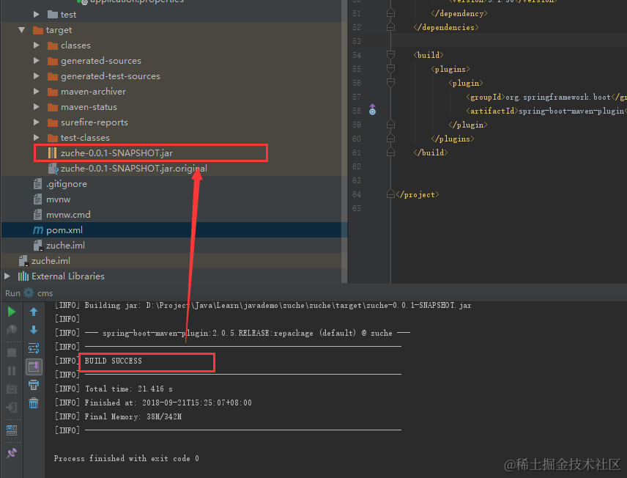Image resolution: width=627 pixels, height=478 pixels.
Task: Rerun the application with the green run arrow
Action: tap(11, 312)
